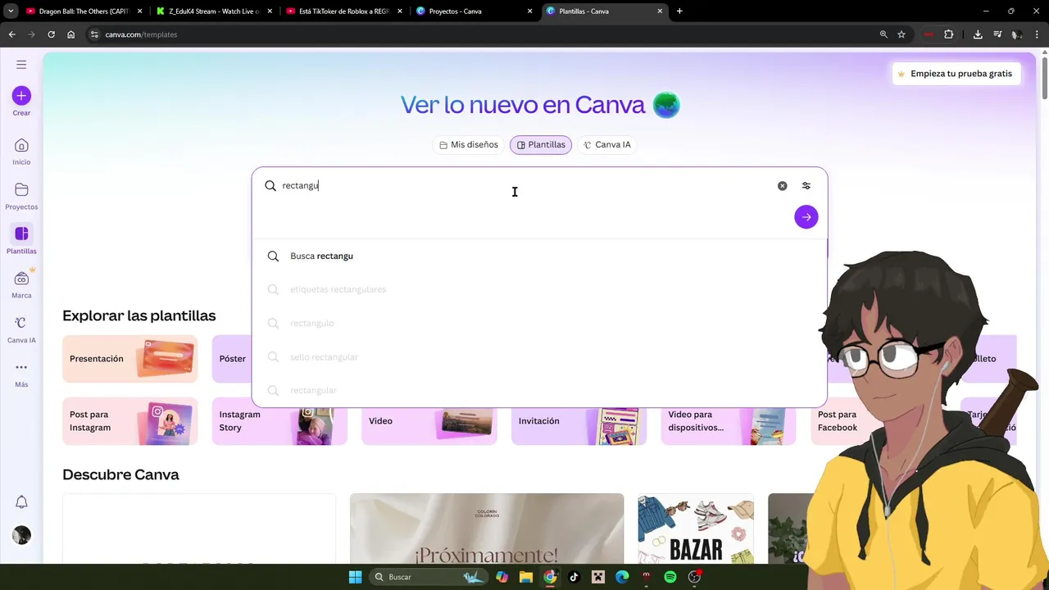This screenshot has width=1049, height=590.
Task: Submit search with the purple arrow button
Action: click(x=806, y=217)
